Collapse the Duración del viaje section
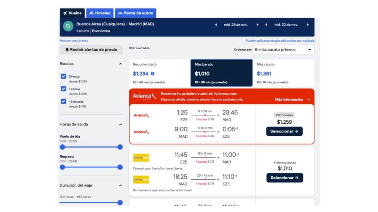The image size is (378, 212). [x=121, y=185]
